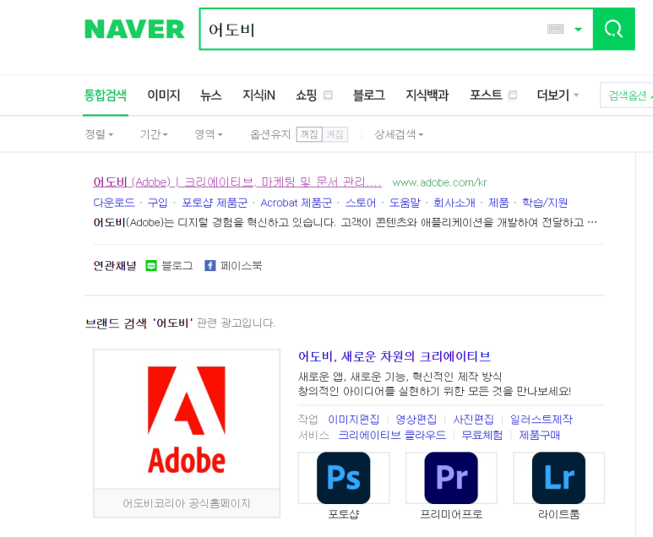This screenshot has height=537, width=653.
Task: Open the 포토샵 label link
Action: (344, 514)
